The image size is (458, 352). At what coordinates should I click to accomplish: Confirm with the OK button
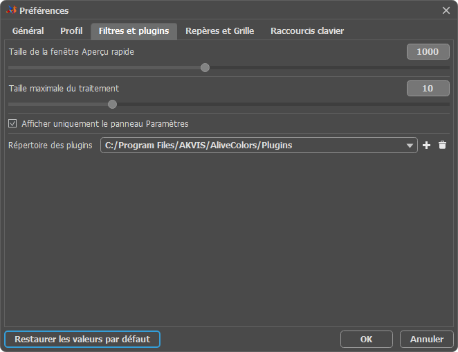(x=366, y=339)
